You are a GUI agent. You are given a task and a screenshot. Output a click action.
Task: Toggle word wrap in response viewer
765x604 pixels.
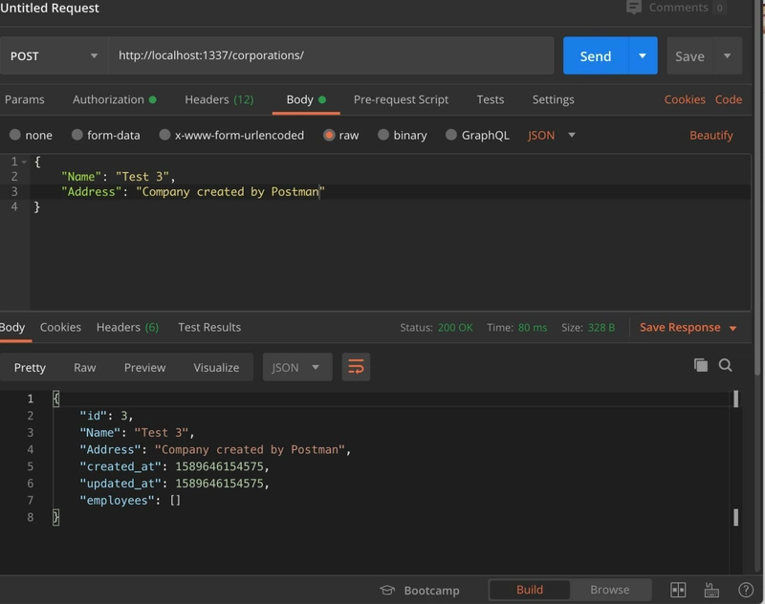point(356,367)
